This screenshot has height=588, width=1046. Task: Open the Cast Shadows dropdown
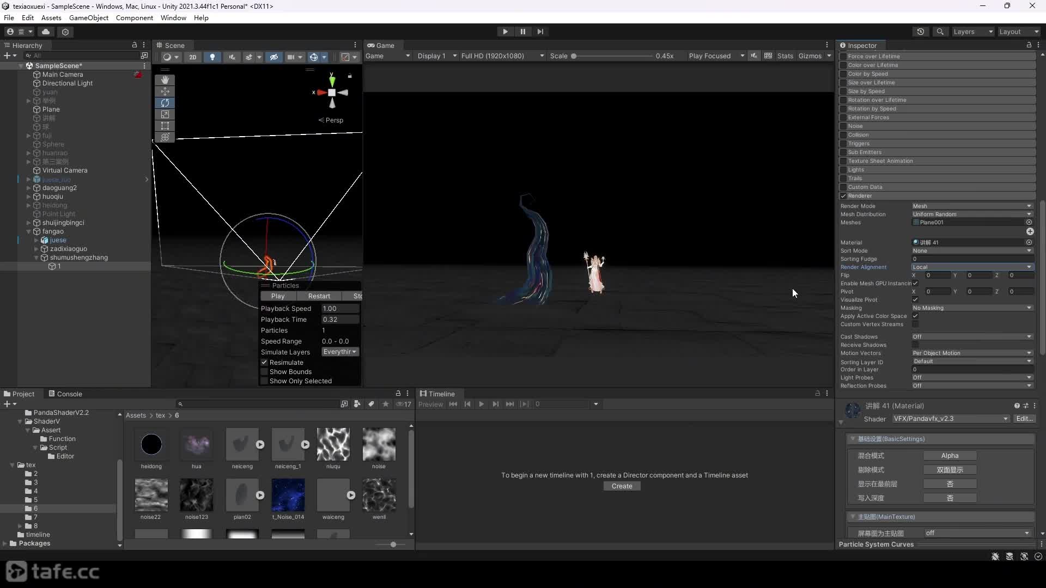(x=972, y=337)
